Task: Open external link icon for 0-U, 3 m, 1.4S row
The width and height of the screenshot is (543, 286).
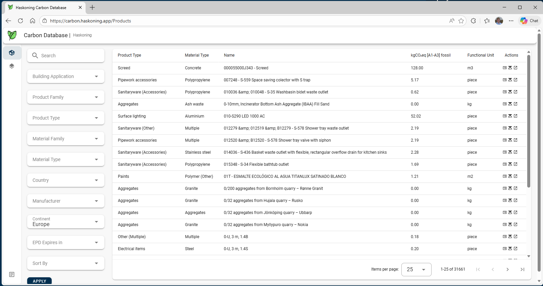Action: point(515,248)
